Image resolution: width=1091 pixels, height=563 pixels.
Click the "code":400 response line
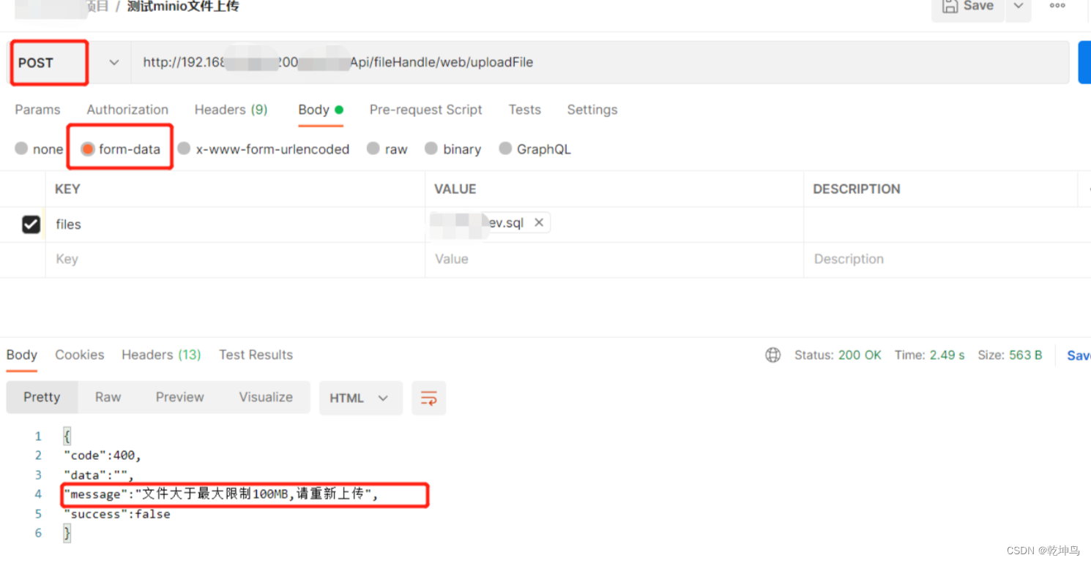pos(102,456)
